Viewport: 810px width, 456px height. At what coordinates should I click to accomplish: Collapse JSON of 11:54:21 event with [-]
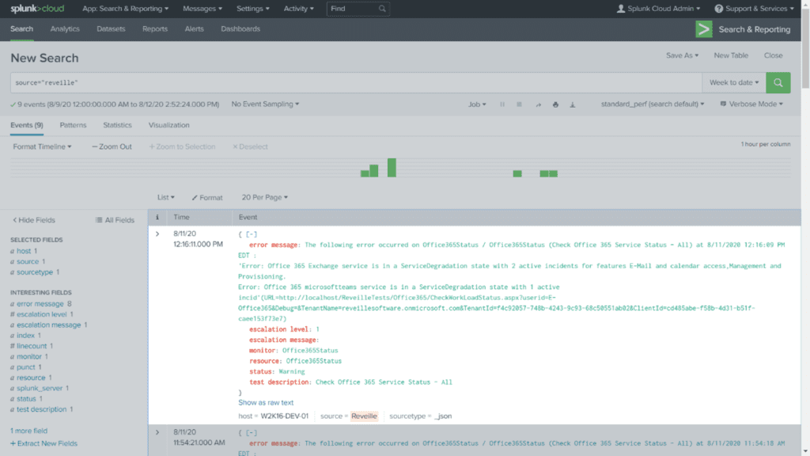[x=251, y=433]
